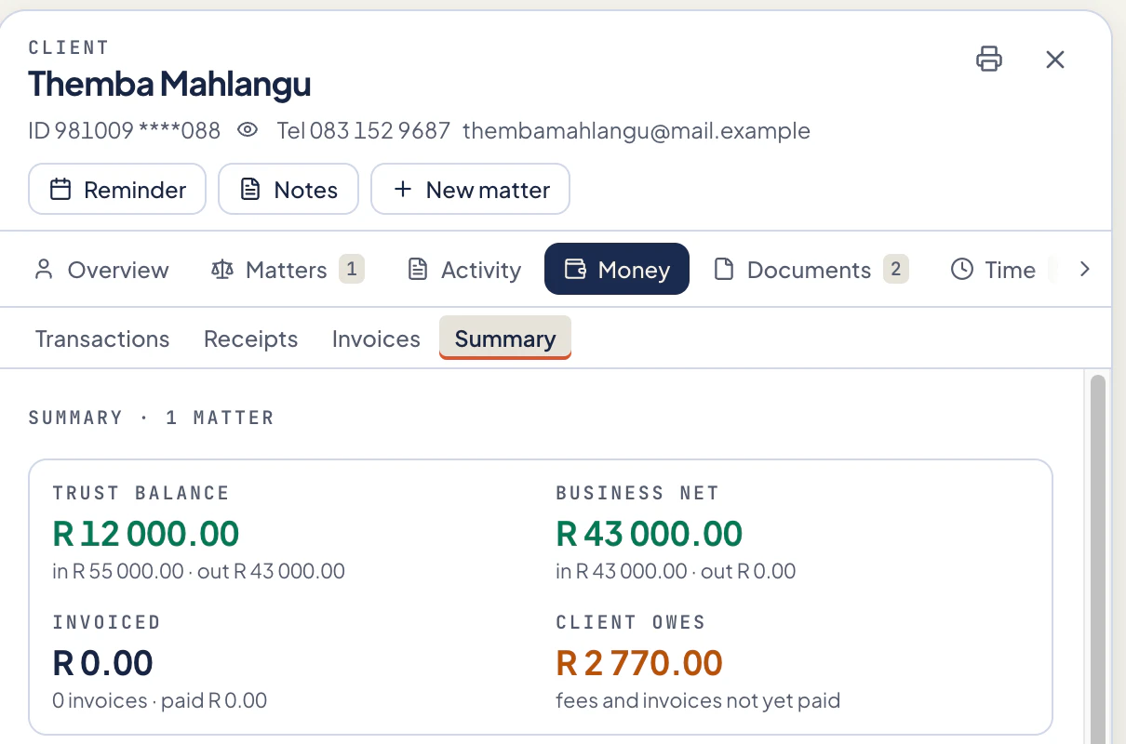This screenshot has height=744, width=1126.
Task: Click the scales icon beside Matters
Action: pos(221,270)
